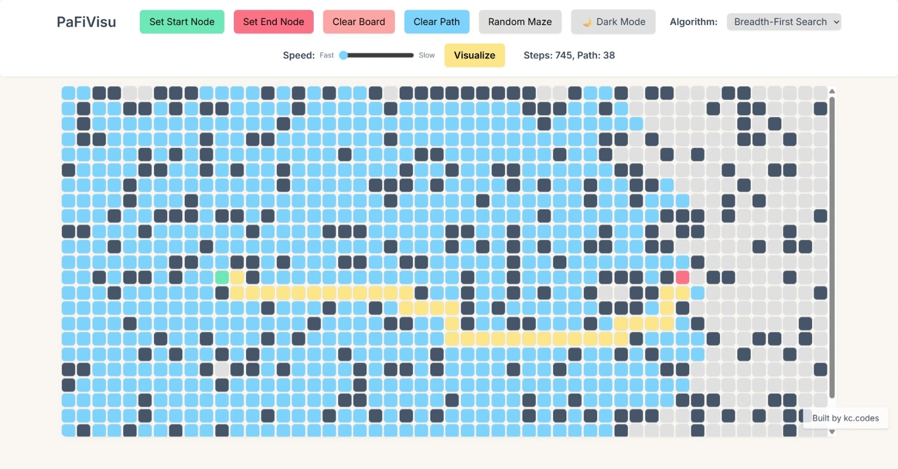
Task: Click the moon icon in Dark Mode
Action: 587,22
